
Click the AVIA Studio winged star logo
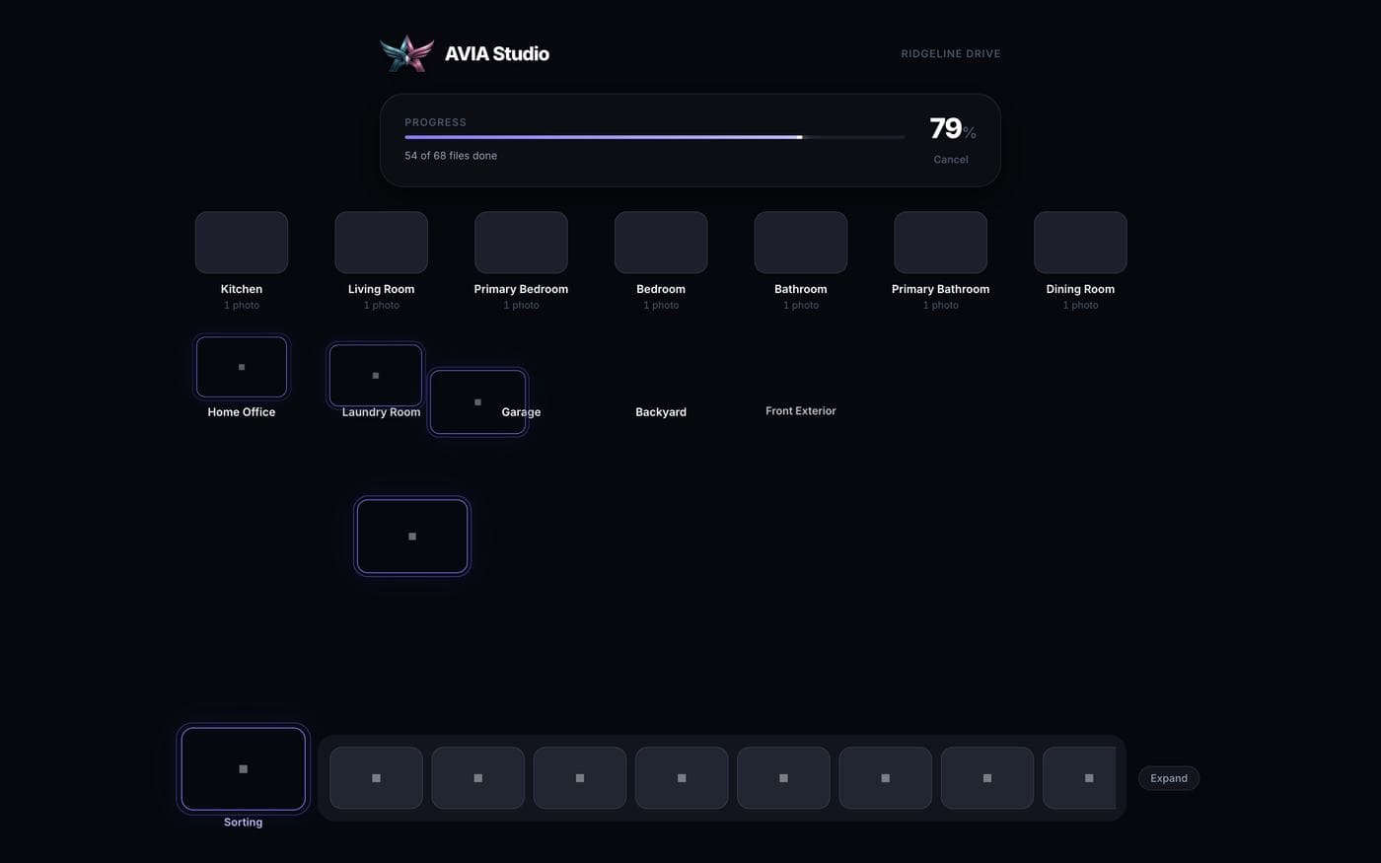406,53
